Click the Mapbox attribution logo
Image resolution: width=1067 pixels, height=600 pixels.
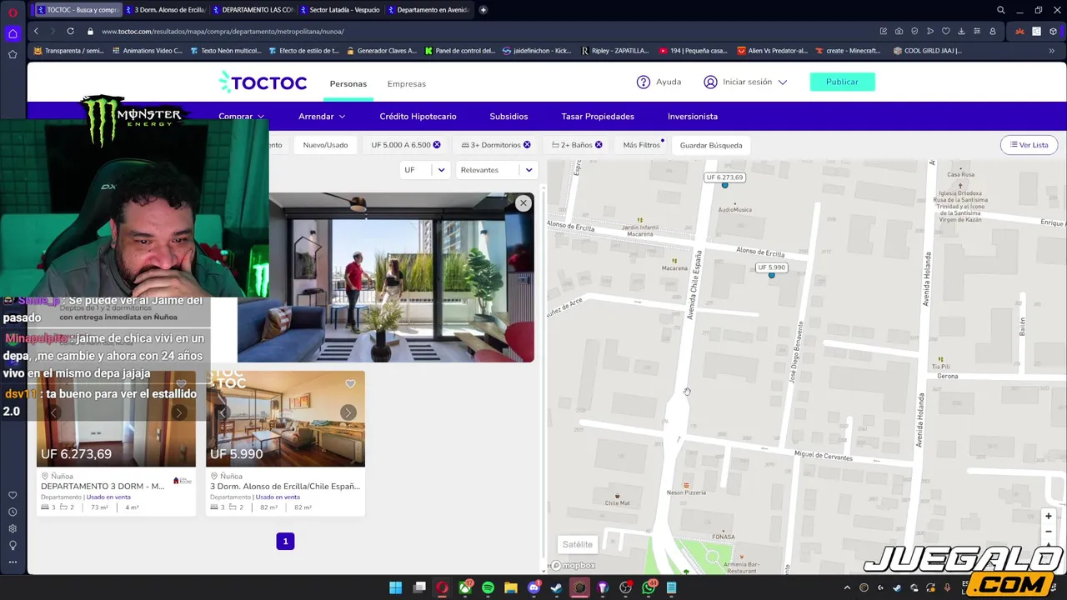pos(573,566)
